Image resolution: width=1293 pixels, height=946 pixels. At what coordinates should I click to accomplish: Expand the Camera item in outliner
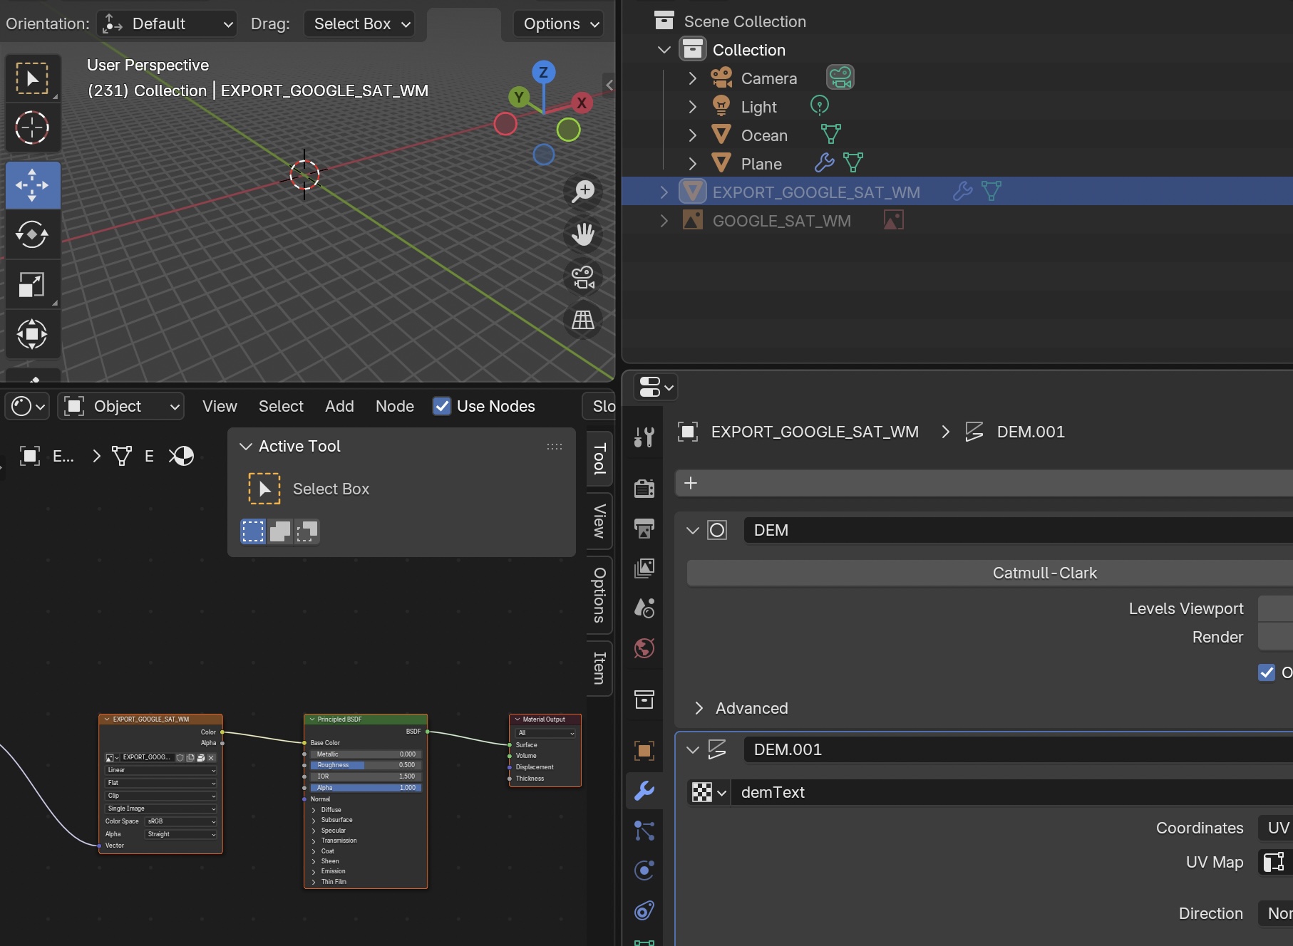click(x=692, y=78)
